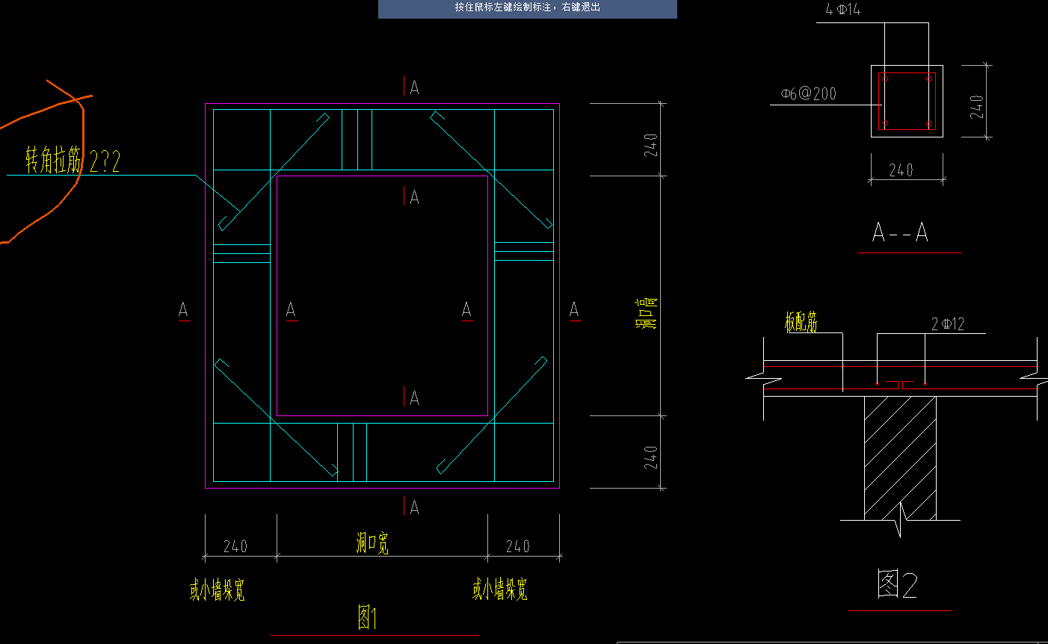Select the horizontal '240' under the A--A section

pos(901,170)
